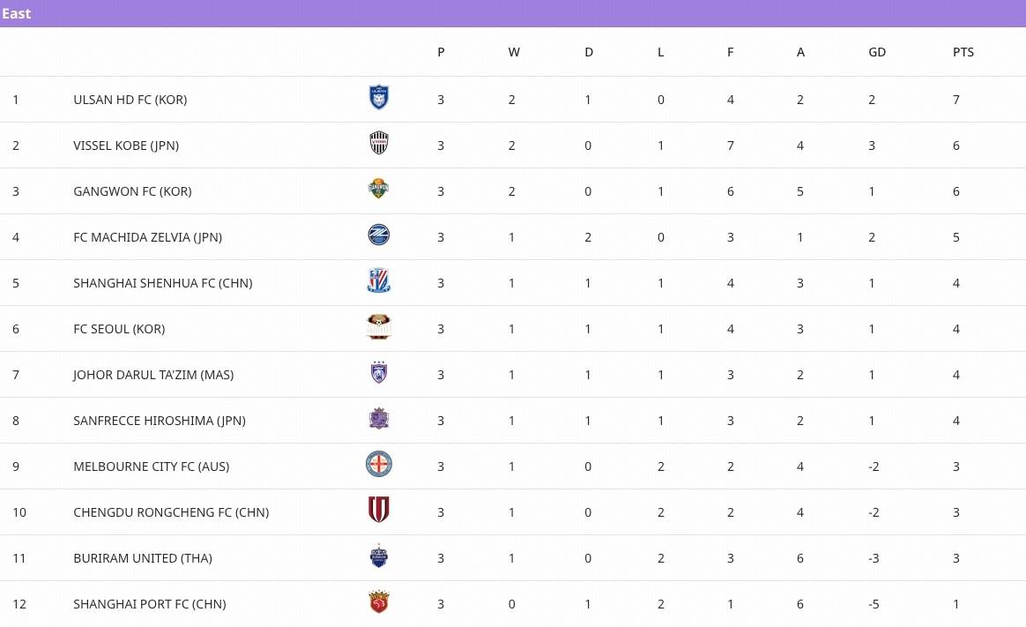The height and width of the screenshot is (627, 1026).
Task: Click the Ulsan HD FC club crest
Action: (x=379, y=97)
